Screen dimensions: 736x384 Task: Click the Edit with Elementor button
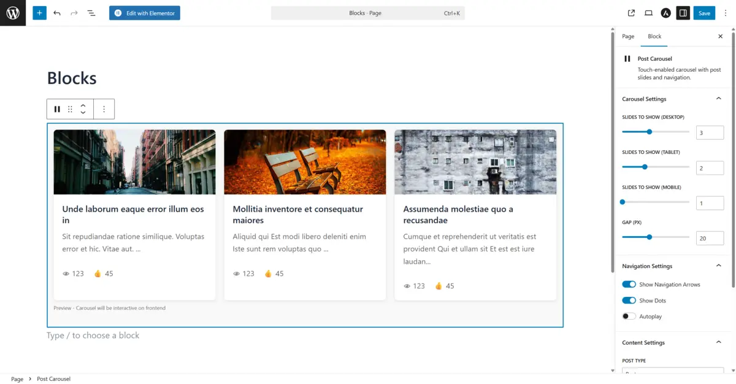[x=145, y=13]
